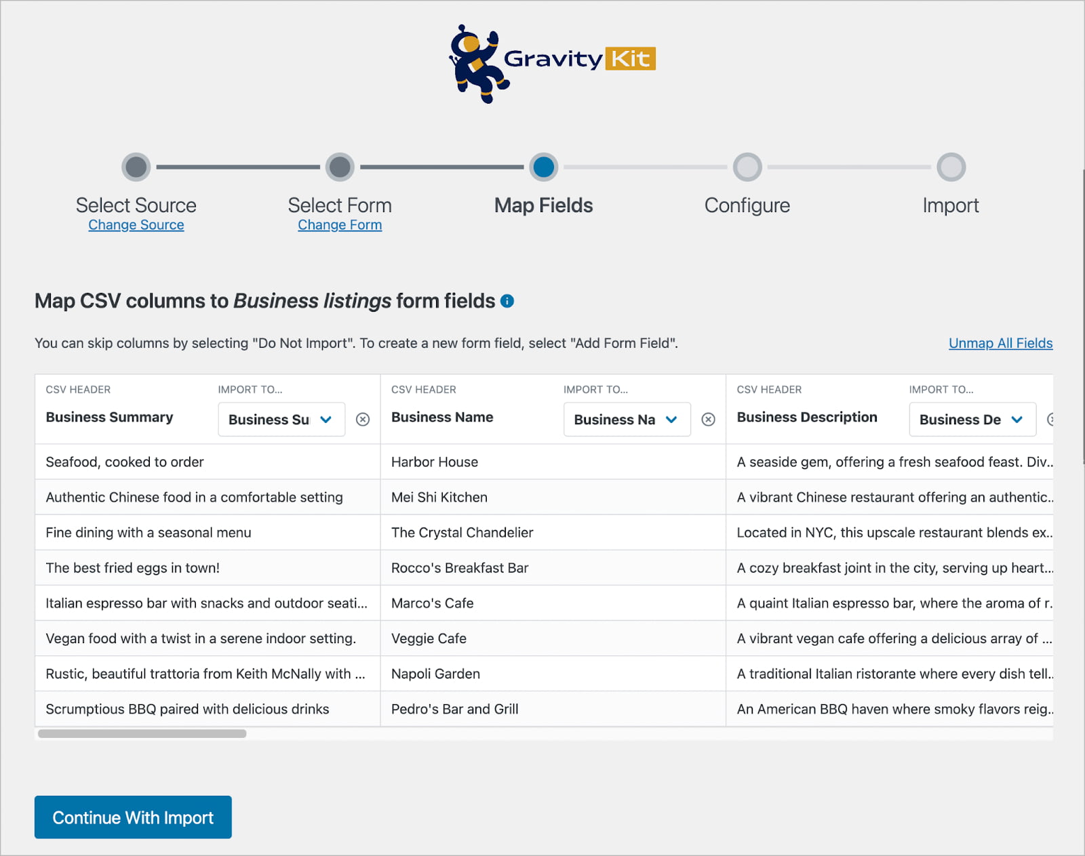Remove the Business Summary column mapping
The image size is (1085, 856).
pos(363,420)
